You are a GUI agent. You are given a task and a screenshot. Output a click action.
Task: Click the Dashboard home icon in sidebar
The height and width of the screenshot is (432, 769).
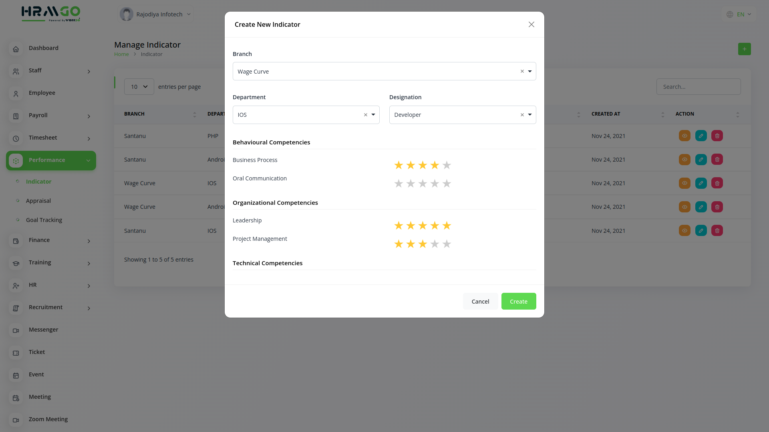pyautogui.click(x=16, y=49)
